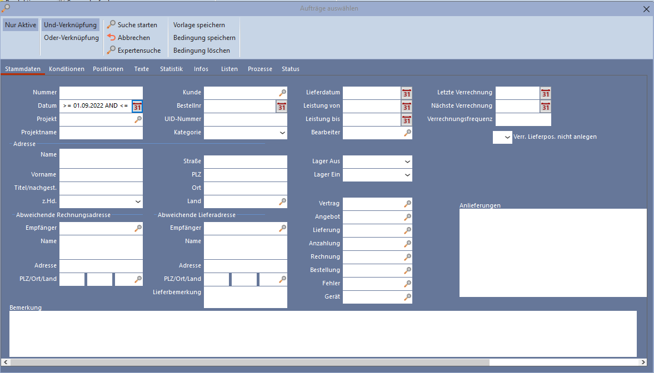This screenshot has height=373, width=654.
Task: Select Und-Verknüpfung search mode
Action: pyautogui.click(x=71, y=25)
